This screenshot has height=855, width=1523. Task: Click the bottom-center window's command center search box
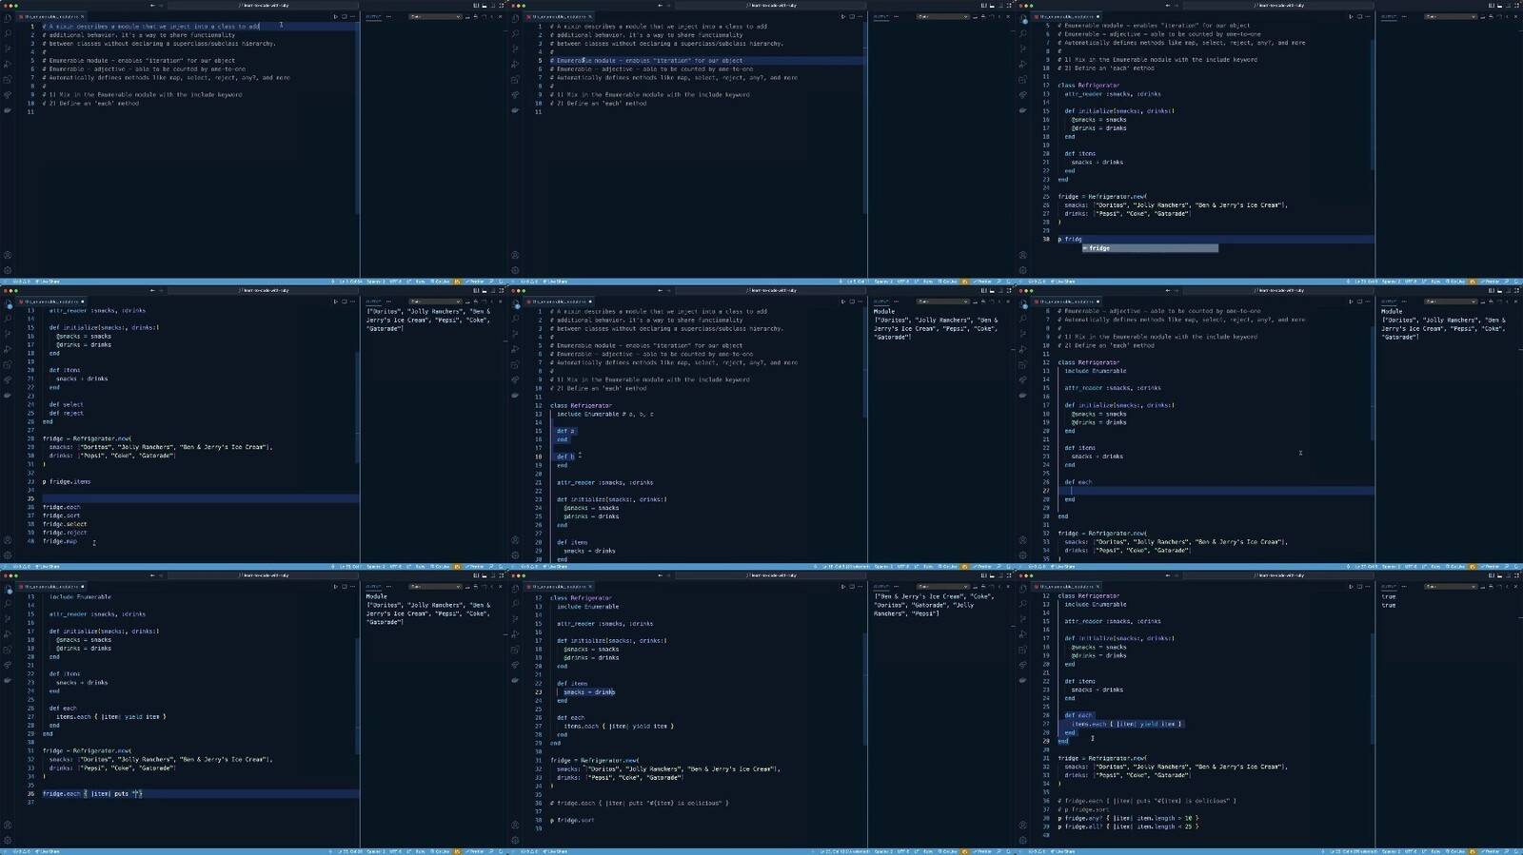(772, 575)
